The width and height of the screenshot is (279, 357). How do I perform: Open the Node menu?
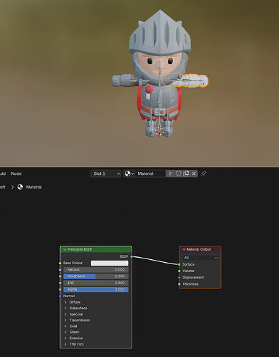coord(16,174)
